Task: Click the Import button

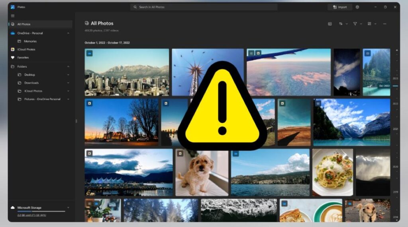Action: (340, 7)
